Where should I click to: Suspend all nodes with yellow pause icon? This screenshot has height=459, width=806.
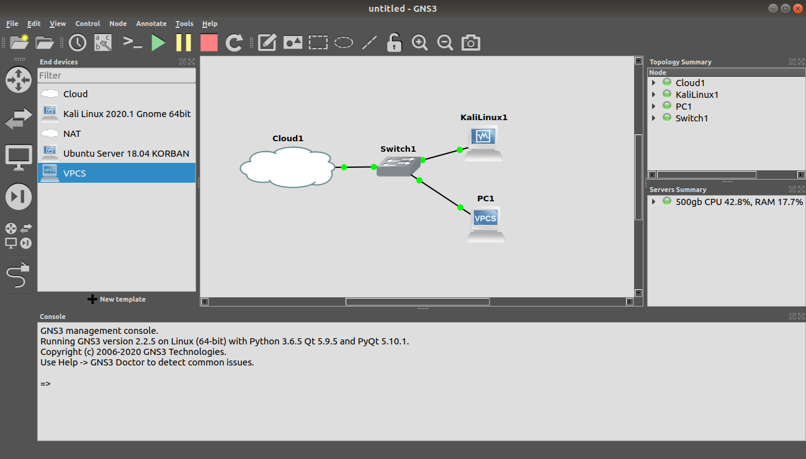click(184, 43)
